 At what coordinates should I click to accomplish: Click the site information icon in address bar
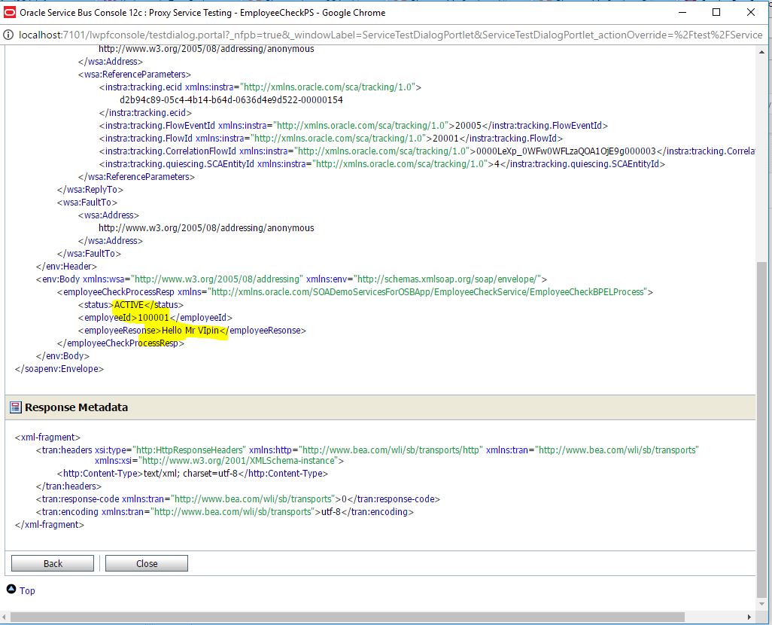pos(8,35)
